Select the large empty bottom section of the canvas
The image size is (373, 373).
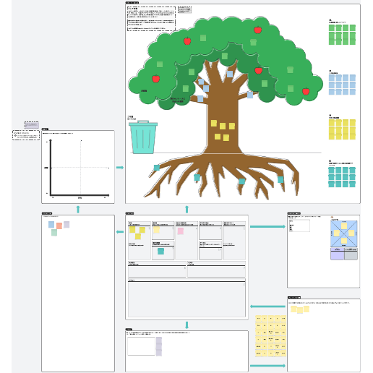[x=186, y=298]
